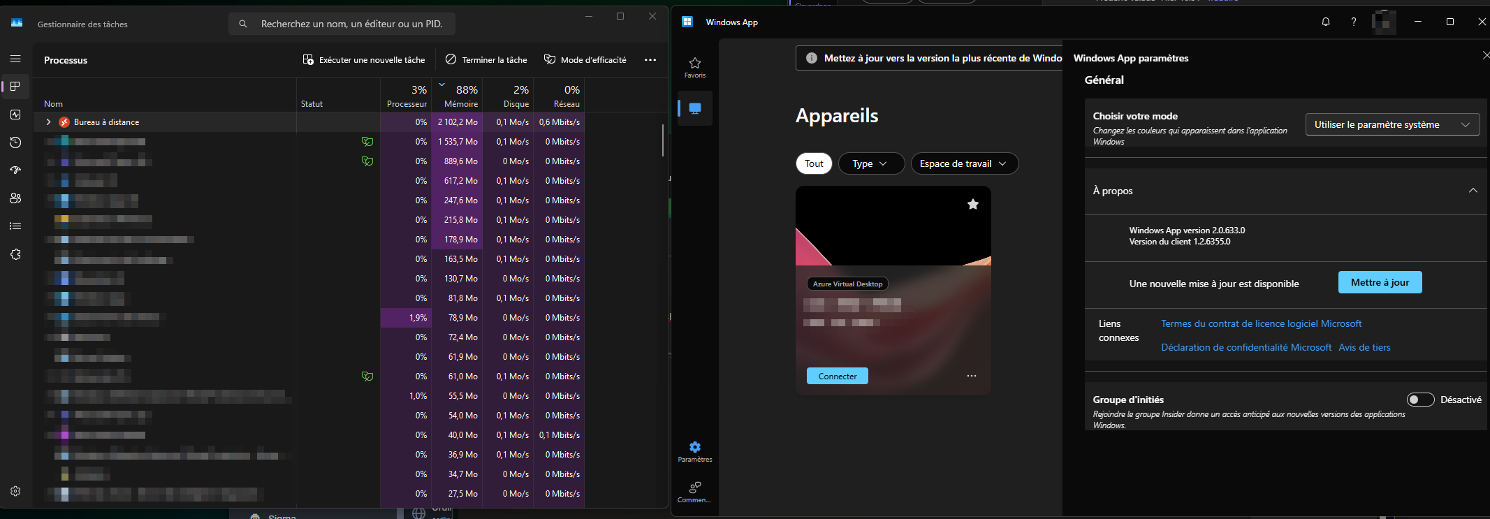The image size is (1490, 519).
Task: Click the info icon in the update banner
Action: (x=812, y=58)
